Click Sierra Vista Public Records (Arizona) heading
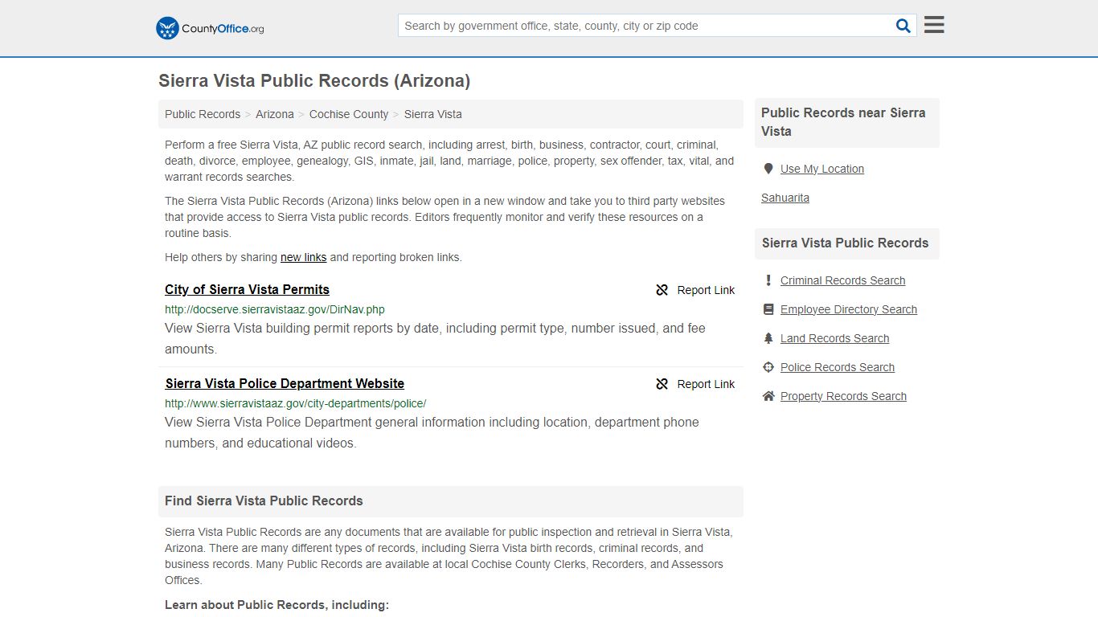The width and height of the screenshot is (1098, 617). [x=314, y=80]
